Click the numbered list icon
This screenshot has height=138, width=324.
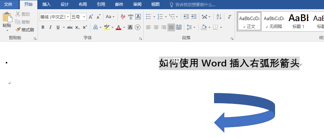[x=160, y=17]
